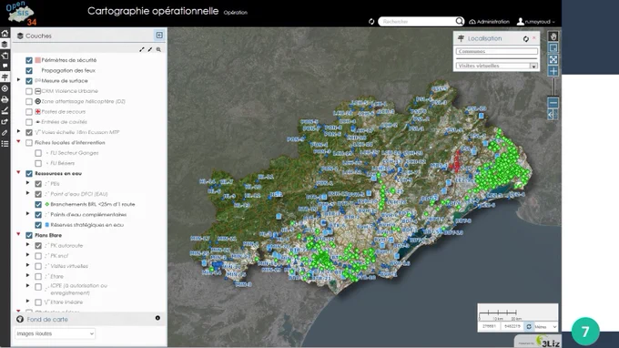
Task: Click the chain link icon in the sidebar
Action: pos(5,133)
